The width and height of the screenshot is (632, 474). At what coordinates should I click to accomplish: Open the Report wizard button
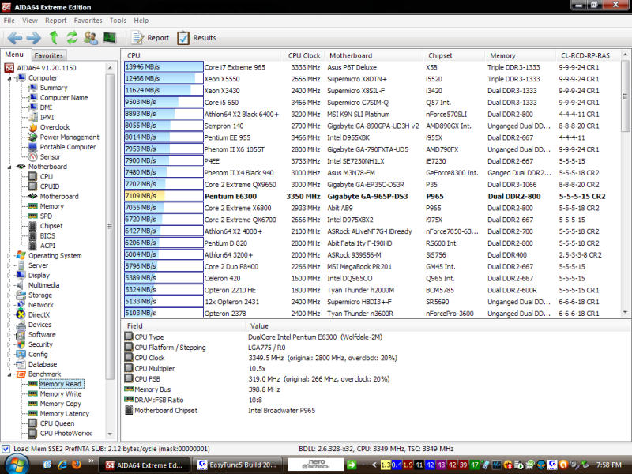150,38
